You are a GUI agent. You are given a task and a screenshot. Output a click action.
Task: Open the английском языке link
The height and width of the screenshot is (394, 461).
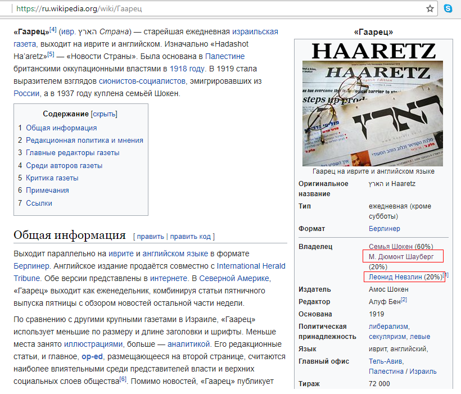[175, 253]
